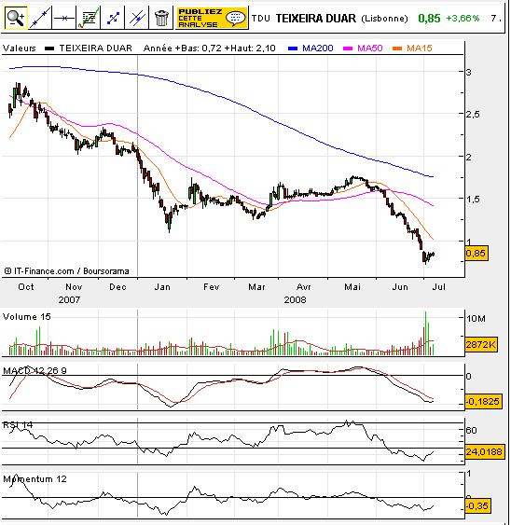Image resolution: width=511 pixels, height=525 pixels.
Task: Click the green 0,85 price quote
Action: [x=429, y=18]
